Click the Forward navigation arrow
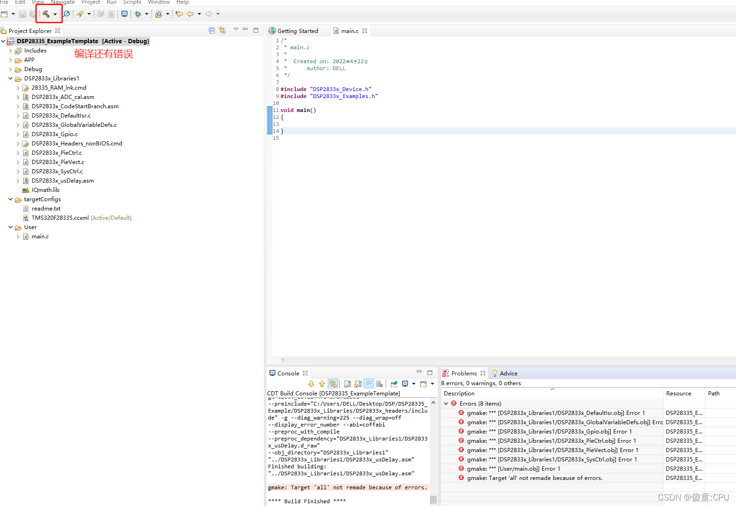736x506 pixels. [209, 14]
